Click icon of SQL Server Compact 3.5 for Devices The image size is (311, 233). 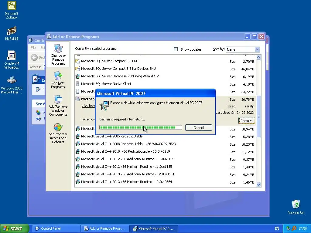point(78,69)
